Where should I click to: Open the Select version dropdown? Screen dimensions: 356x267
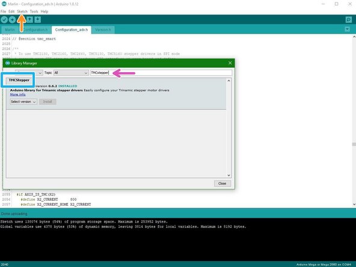23,102
